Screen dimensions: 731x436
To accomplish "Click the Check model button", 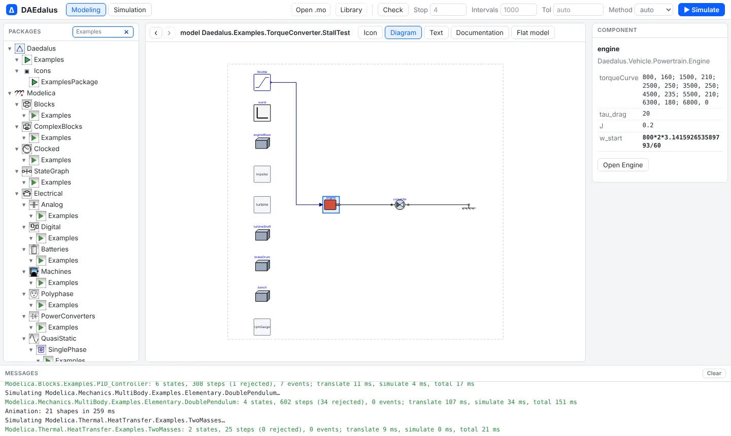I will point(393,10).
